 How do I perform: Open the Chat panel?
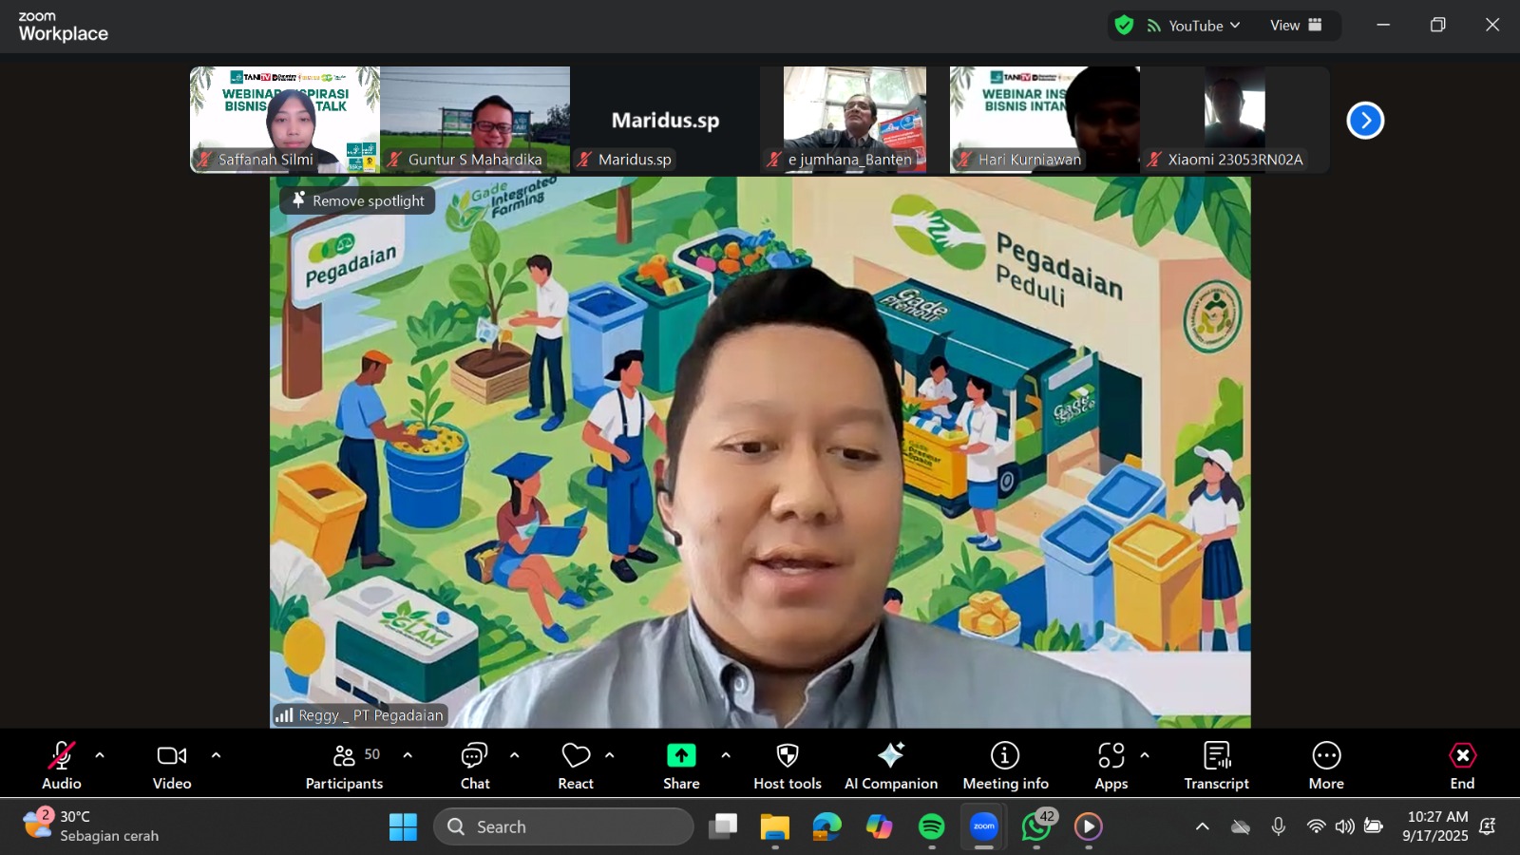[474, 766]
